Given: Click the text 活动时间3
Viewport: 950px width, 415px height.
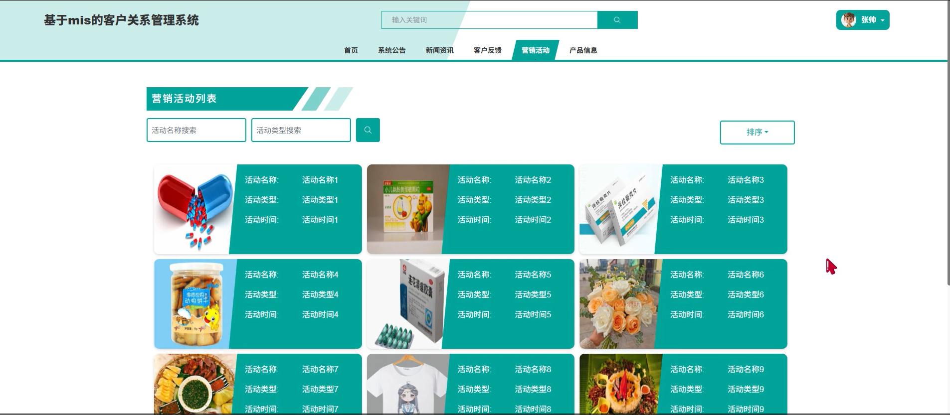Looking at the screenshot, I should tap(746, 220).
